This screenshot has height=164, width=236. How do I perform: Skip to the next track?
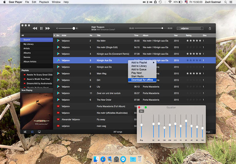[48, 28]
